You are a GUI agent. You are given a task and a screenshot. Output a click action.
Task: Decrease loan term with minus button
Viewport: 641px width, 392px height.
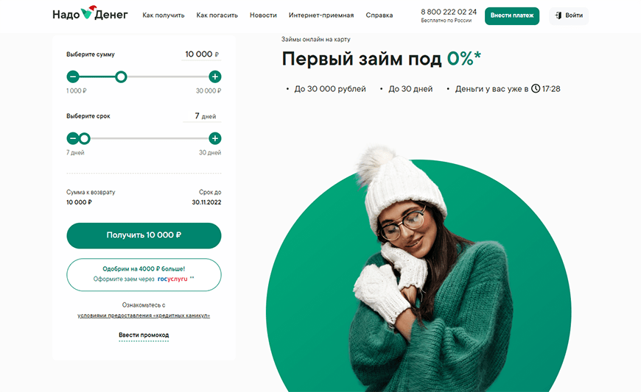[x=72, y=139]
